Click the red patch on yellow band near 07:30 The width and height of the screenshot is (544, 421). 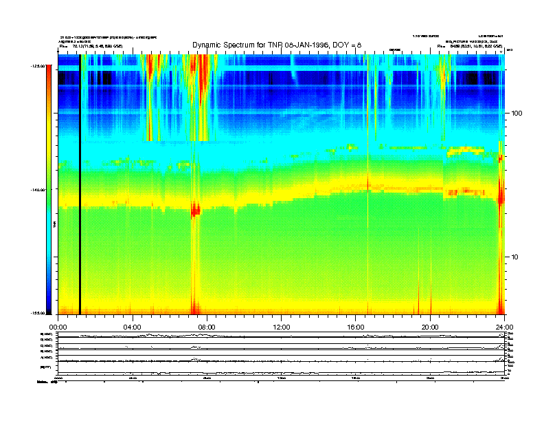(x=195, y=210)
